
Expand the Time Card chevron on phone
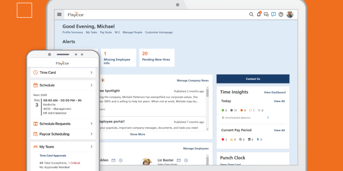pos(91,73)
